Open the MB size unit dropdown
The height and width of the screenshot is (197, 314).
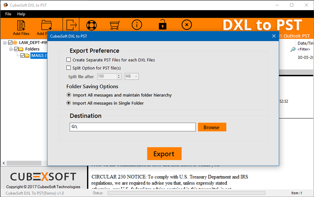coord(131,76)
